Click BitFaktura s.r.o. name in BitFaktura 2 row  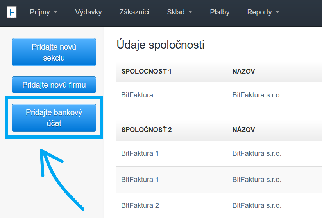coord(257,205)
